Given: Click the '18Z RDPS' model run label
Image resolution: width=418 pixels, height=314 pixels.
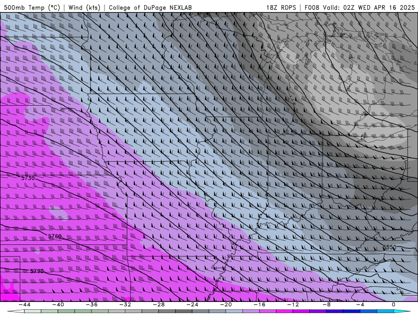Looking at the screenshot, I should (x=281, y=7).
